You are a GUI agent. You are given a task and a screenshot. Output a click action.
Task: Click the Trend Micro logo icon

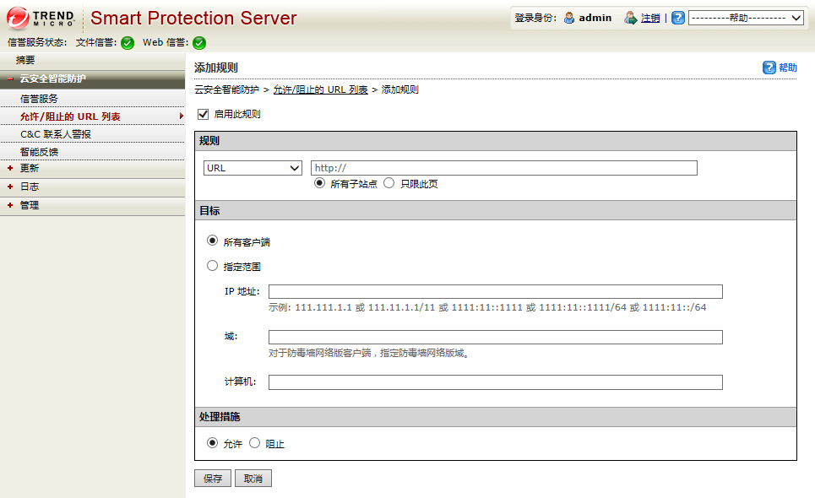click(x=17, y=17)
